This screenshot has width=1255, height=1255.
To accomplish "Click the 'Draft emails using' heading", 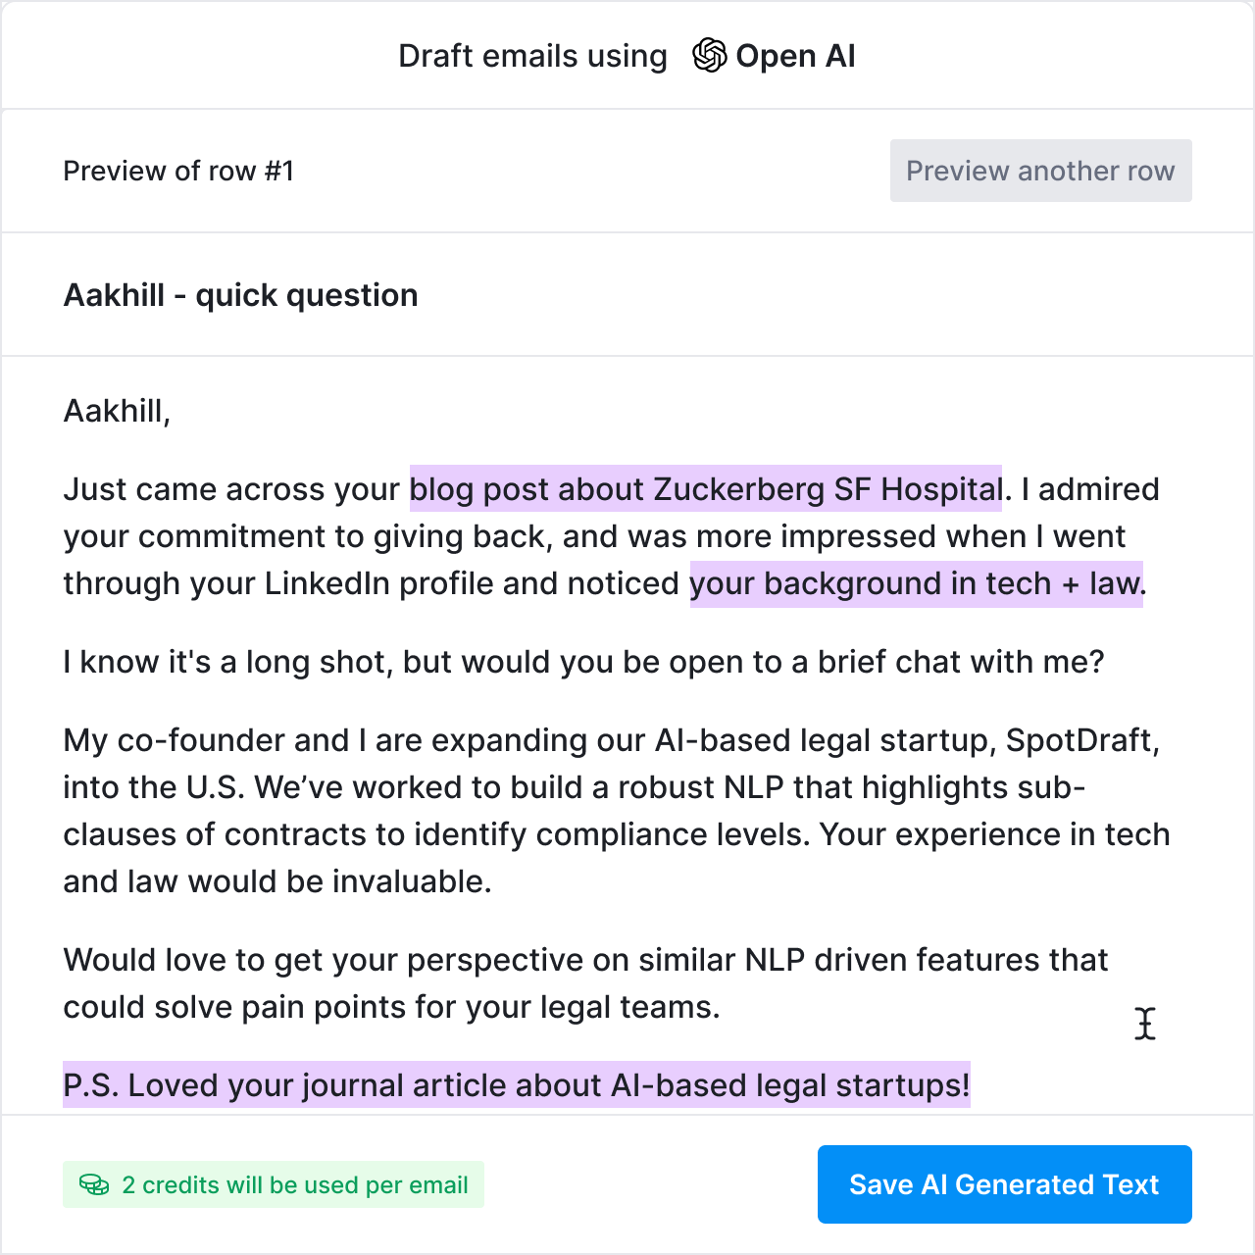I will click(532, 56).
